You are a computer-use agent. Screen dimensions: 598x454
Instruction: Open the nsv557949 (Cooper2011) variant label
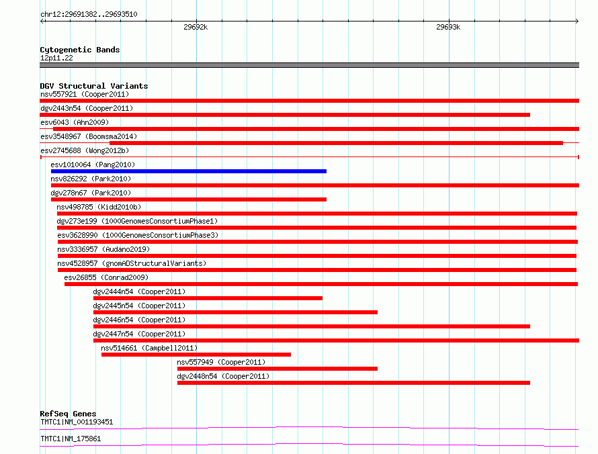tap(221, 362)
